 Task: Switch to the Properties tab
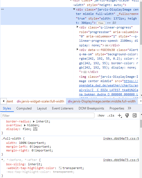pyautogui.click(x=117, y=108)
